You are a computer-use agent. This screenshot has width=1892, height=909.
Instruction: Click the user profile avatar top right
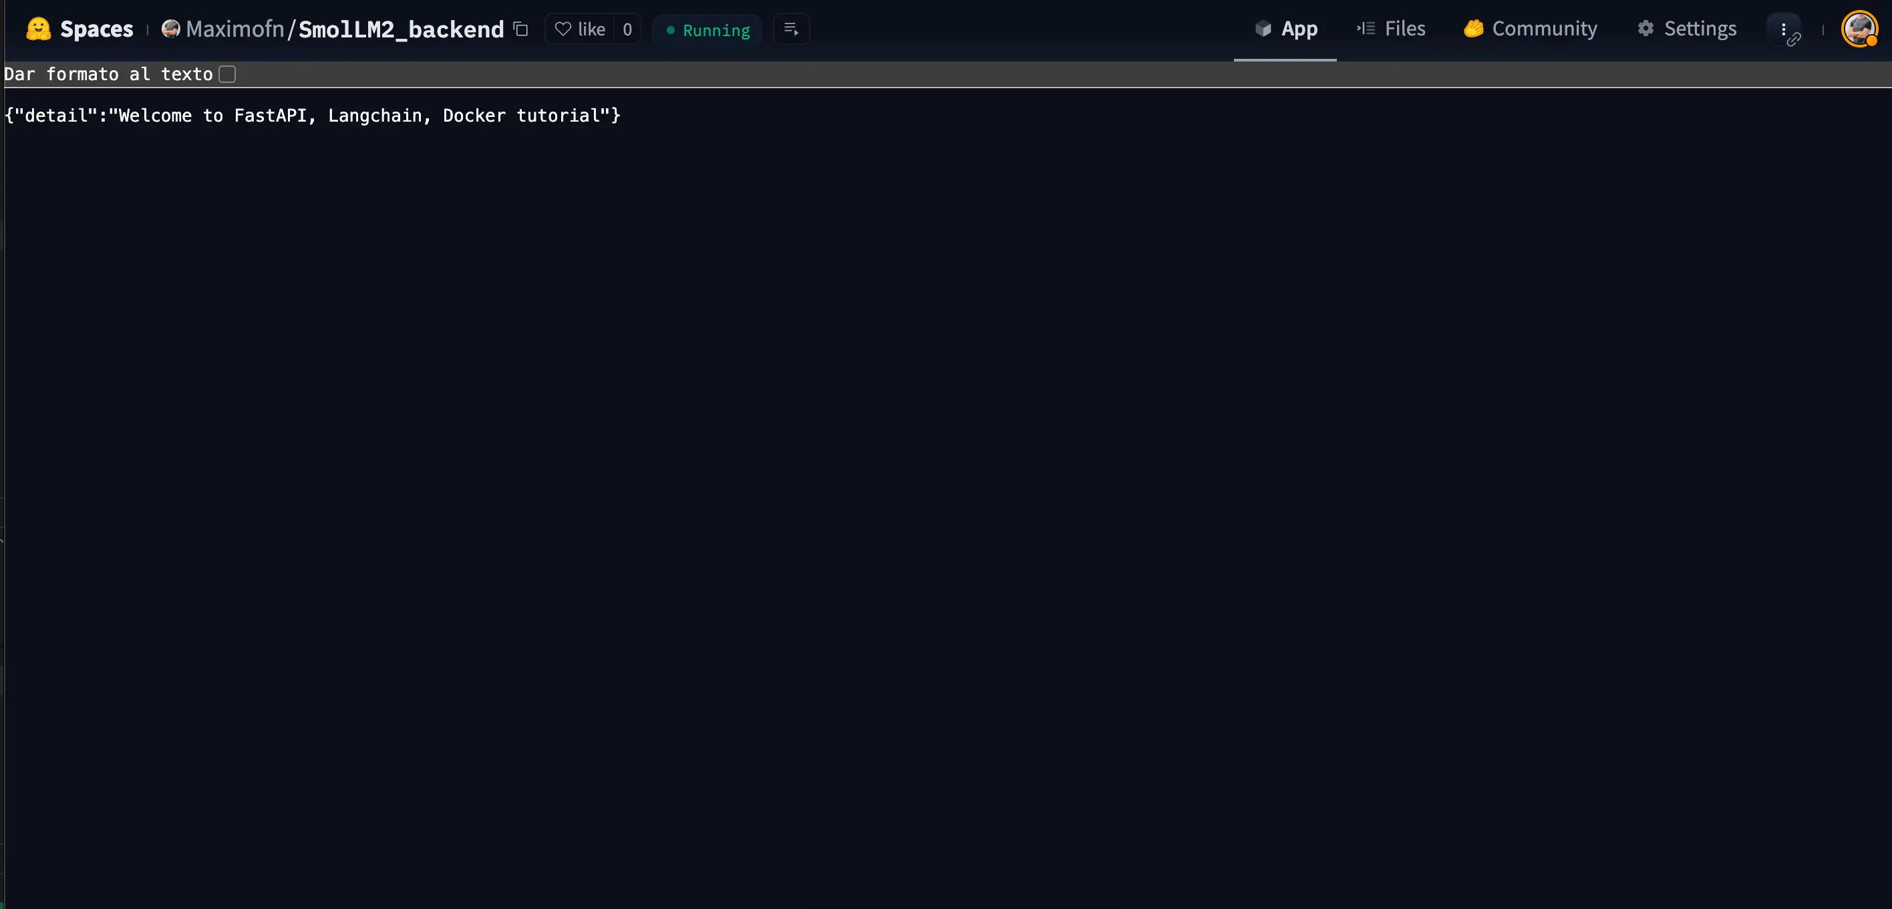(x=1862, y=28)
